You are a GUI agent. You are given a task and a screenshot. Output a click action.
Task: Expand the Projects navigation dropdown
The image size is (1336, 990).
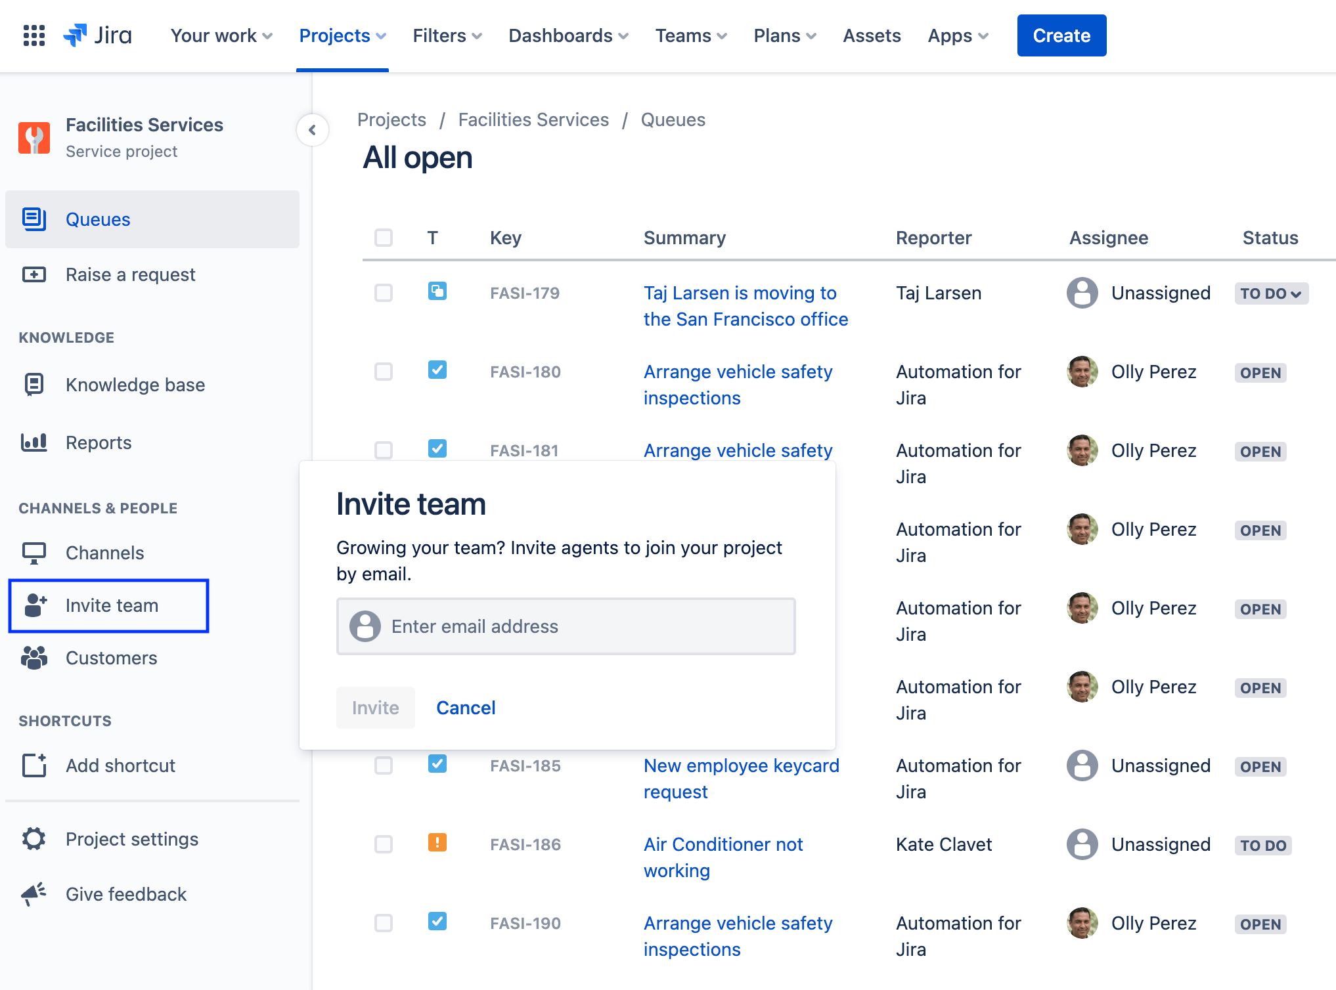tap(342, 35)
